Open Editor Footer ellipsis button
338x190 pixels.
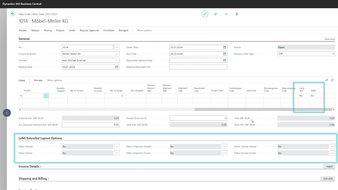[x=117, y=153]
